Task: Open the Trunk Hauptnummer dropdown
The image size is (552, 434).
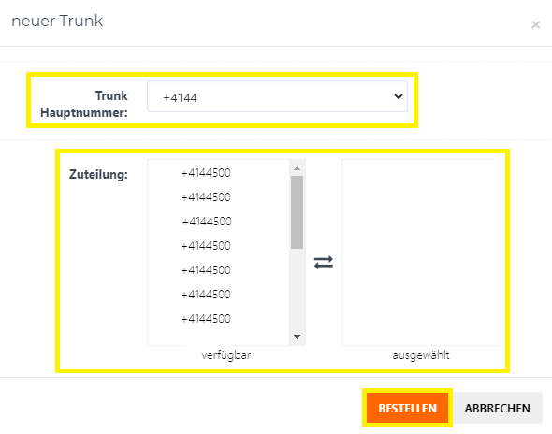Action: [277, 96]
